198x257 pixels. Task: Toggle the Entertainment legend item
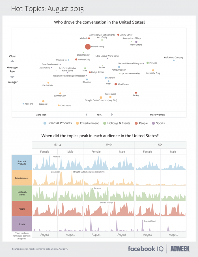pos(87,123)
